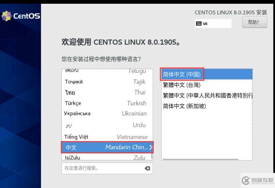275x188 pixels.
Task: Select Türkçe Turkish language
Action: coord(107,103)
